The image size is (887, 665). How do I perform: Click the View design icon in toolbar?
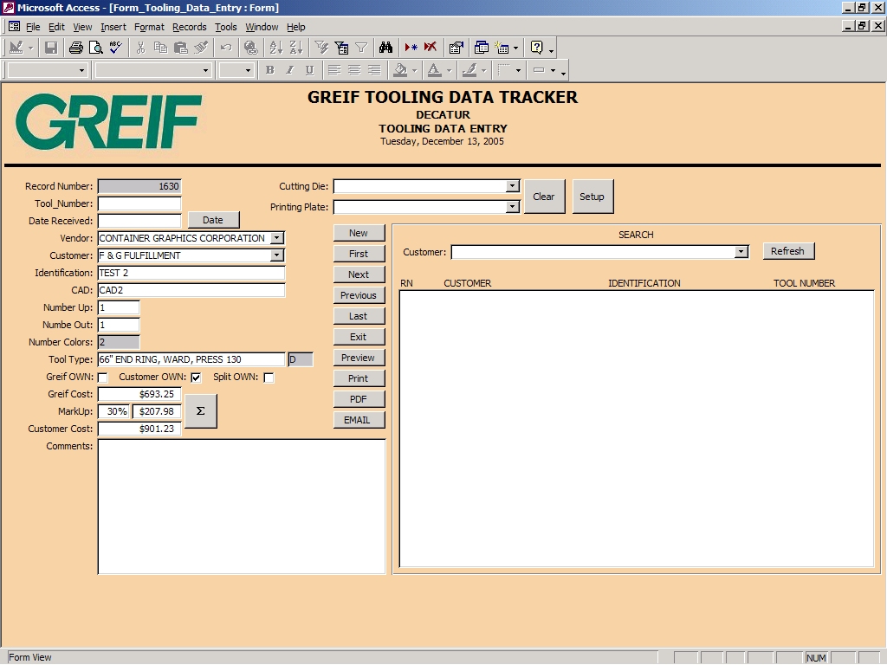pyautogui.click(x=16, y=48)
